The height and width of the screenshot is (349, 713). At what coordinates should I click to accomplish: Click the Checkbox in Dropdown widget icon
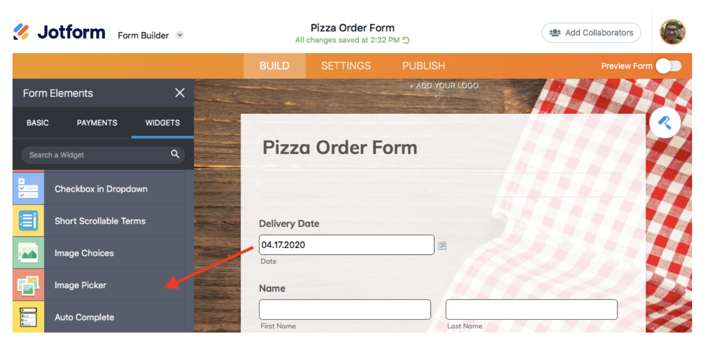click(28, 189)
